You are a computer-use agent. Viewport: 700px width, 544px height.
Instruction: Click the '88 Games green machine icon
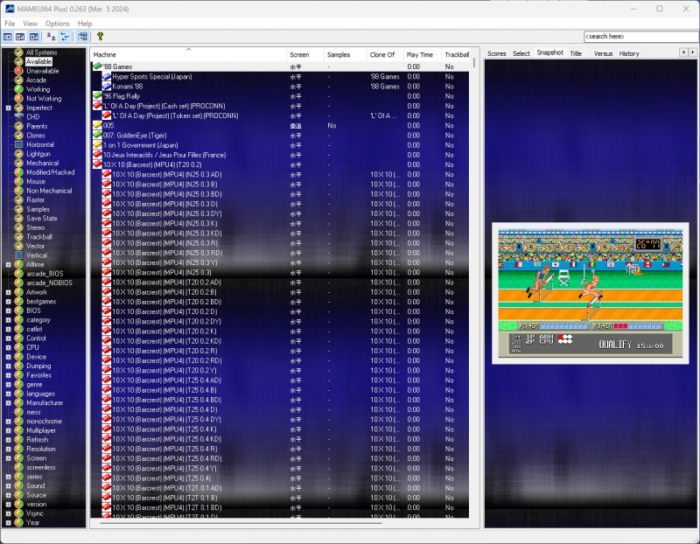(x=97, y=66)
